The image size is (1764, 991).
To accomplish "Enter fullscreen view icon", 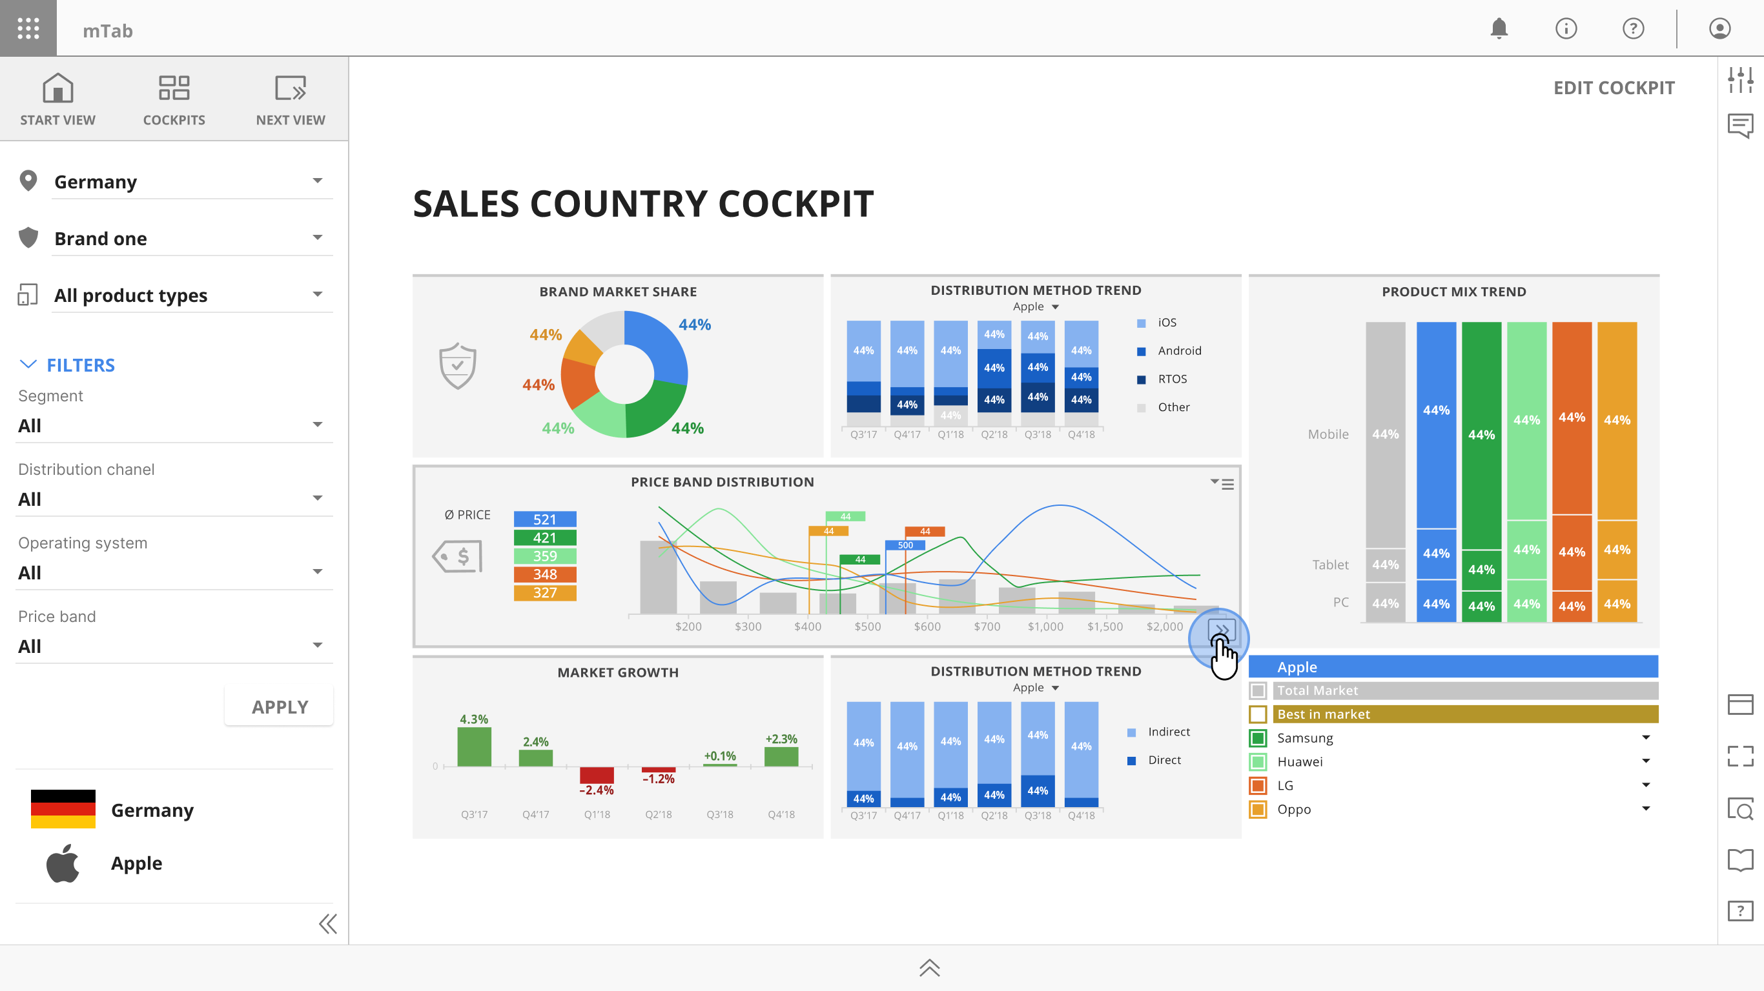I will 1740,756.
